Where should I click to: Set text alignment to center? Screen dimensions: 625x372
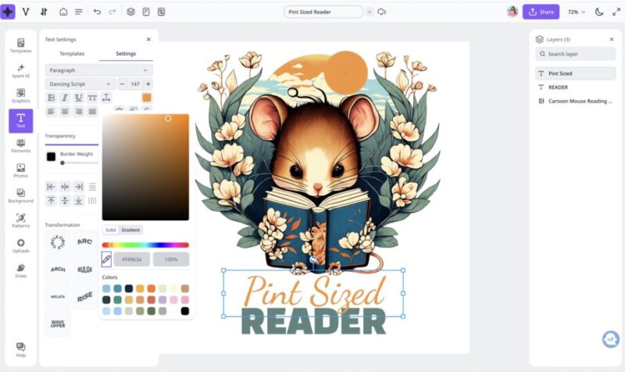pos(65,111)
